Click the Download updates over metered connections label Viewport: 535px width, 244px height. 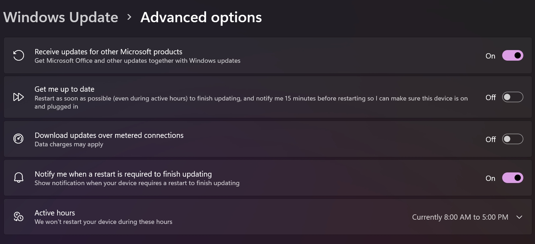click(x=109, y=135)
